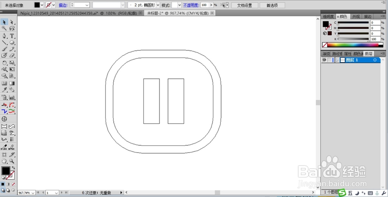Open the stroke color dropdown in control bar
The width and height of the screenshot is (388, 197).
54,5
